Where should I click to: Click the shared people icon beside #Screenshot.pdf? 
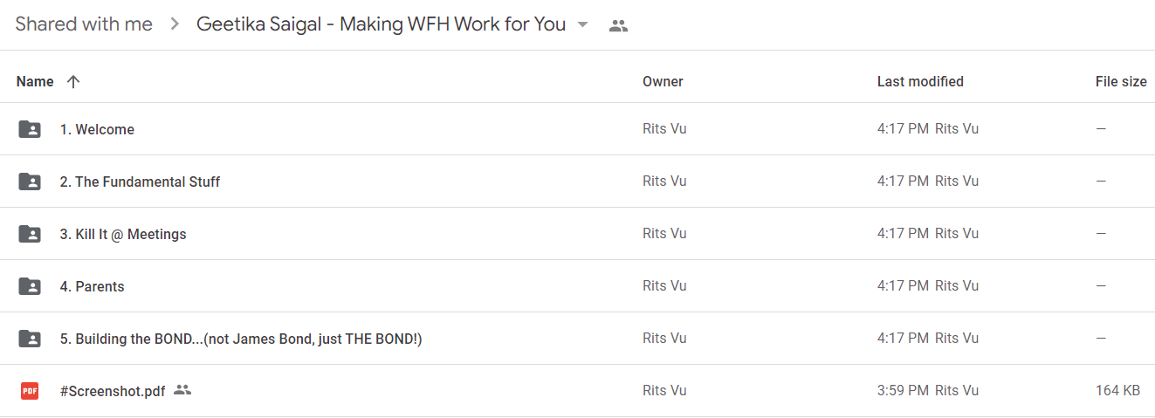tap(182, 390)
